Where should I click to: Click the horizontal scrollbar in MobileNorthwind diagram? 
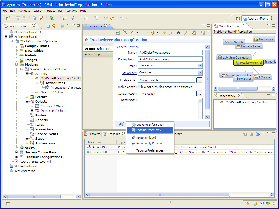tap(238, 88)
